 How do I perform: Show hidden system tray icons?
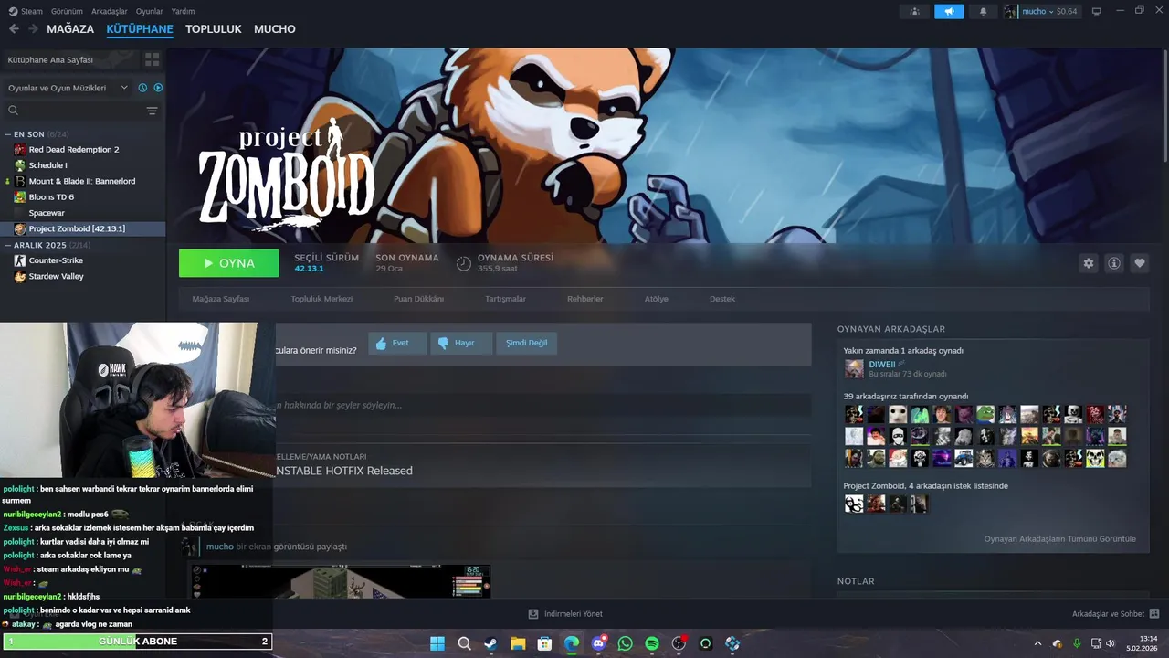pyautogui.click(x=1037, y=643)
